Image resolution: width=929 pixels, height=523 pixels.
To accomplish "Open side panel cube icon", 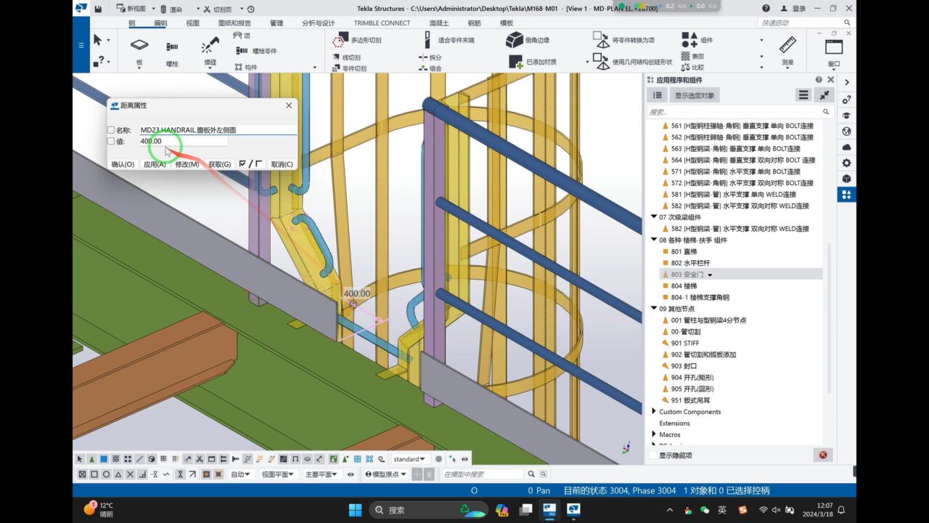I will coord(846,179).
